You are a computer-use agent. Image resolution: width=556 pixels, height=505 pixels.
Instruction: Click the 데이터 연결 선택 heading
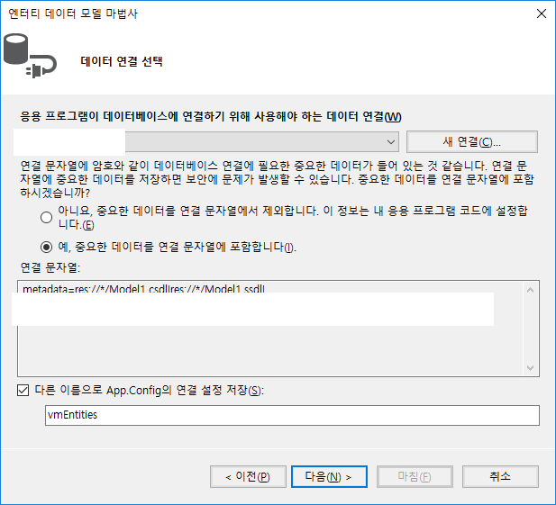(122, 61)
